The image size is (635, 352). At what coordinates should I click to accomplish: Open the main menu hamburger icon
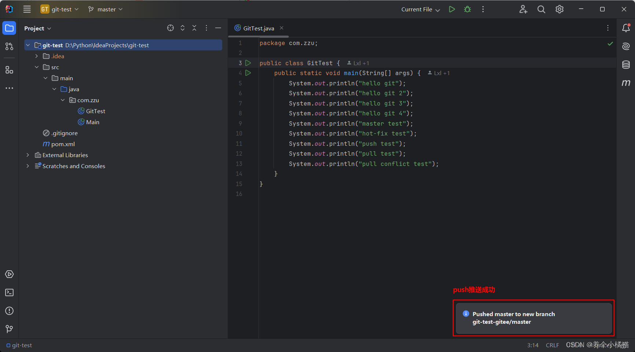[27, 9]
